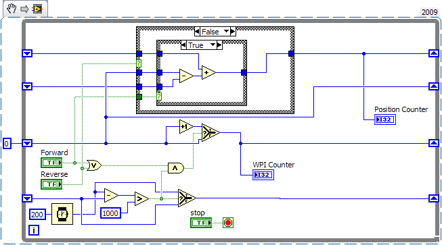Select the OR logic gate
The image size is (442, 245).
click(x=94, y=165)
